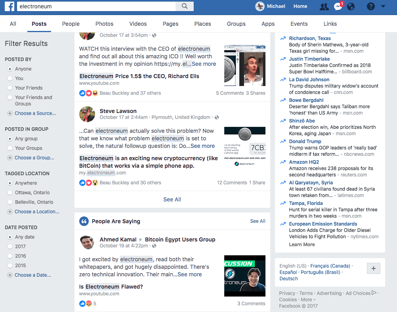397x312 pixels.
Task: Click Ahmed Kamal's profile avatar
Action: coord(87,242)
